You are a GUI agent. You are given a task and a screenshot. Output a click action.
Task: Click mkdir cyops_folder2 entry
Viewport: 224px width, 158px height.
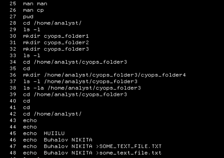(56, 43)
